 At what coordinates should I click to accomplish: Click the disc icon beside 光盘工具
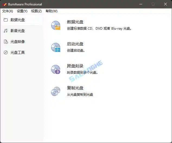pyautogui.click(x=6, y=52)
